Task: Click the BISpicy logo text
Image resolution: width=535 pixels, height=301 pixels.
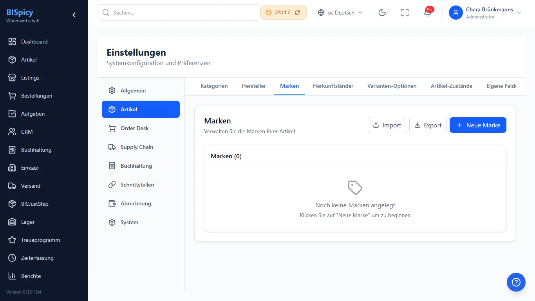Action: (20, 12)
